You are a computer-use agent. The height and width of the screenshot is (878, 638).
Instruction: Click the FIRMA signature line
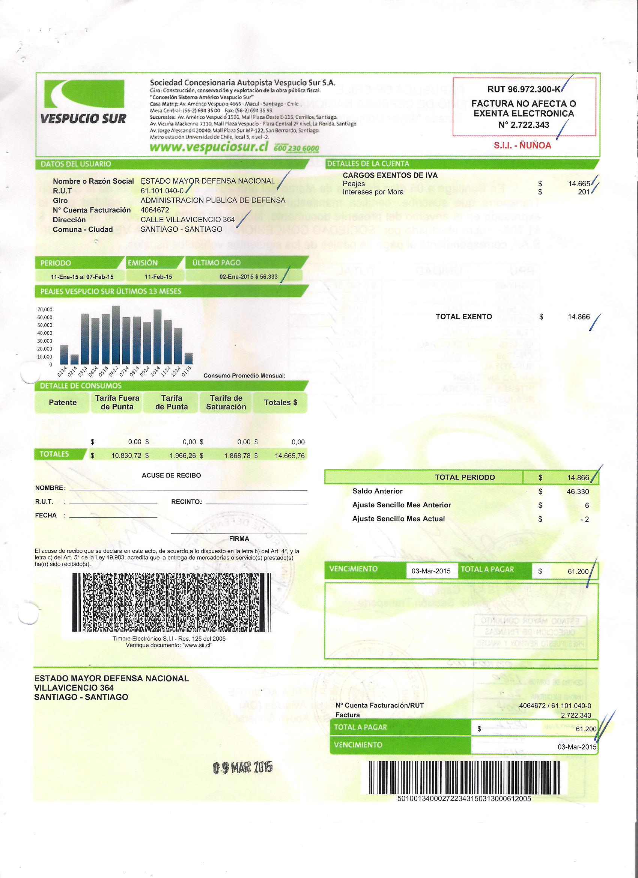pyautogui.click(x=239, y=534)
